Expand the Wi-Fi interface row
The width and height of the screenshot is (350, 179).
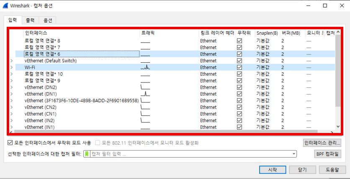[x=11, y=67]
